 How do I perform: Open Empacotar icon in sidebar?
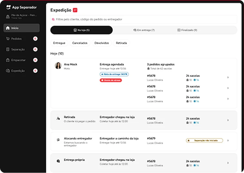tap(8, 60)
